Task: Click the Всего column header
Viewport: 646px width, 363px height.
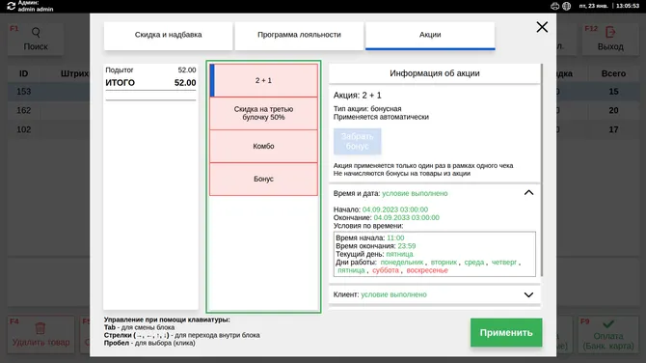Action: point(613,73)
